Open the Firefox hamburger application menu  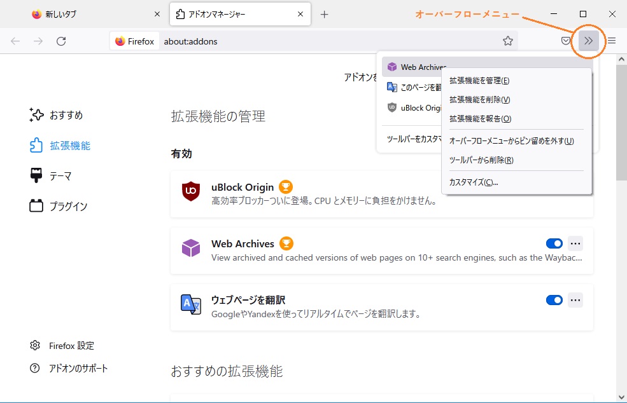612,41
